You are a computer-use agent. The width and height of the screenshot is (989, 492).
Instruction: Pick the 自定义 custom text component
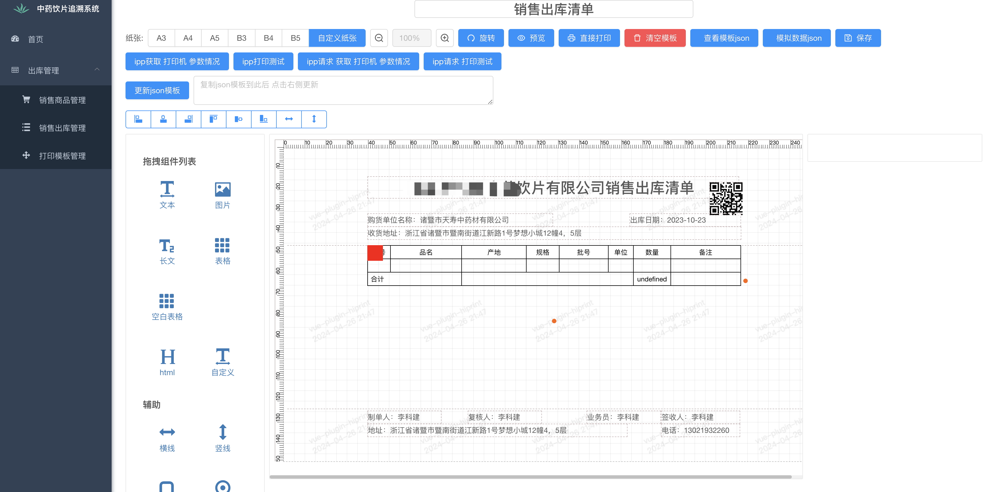223,362
